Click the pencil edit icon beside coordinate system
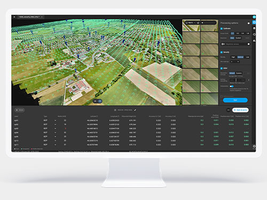 [x=135, y=110]
